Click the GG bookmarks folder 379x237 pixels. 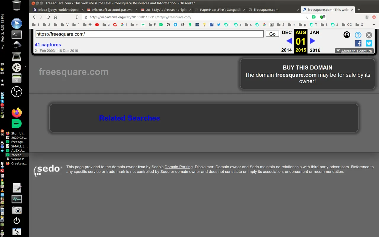tap(347, 25)
